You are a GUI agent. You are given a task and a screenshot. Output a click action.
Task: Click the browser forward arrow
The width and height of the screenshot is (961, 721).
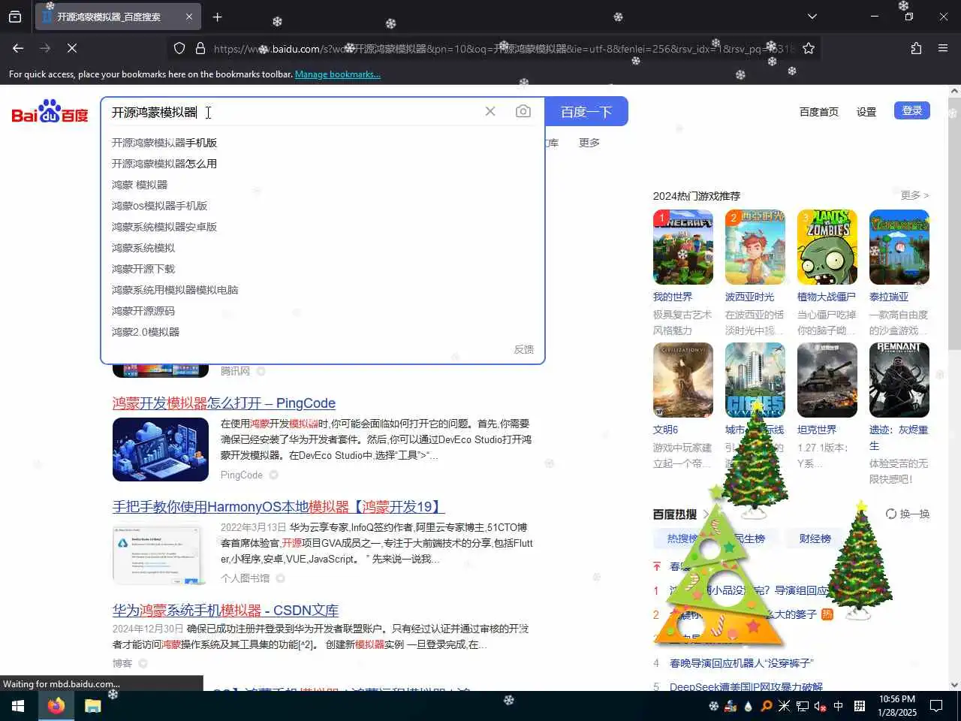coord(45,48)
